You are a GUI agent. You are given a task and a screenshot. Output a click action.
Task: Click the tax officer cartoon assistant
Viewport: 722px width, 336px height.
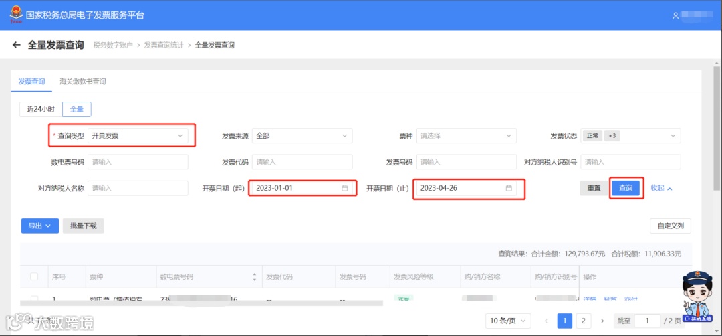coord(697,296)
